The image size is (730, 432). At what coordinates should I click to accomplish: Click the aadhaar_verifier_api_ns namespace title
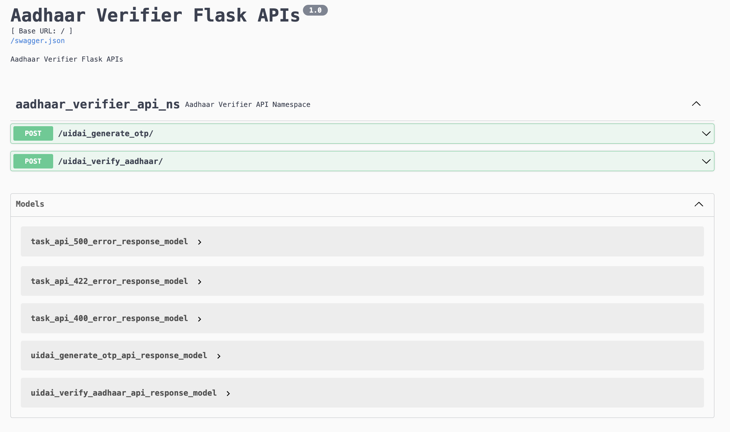(97, 104)
